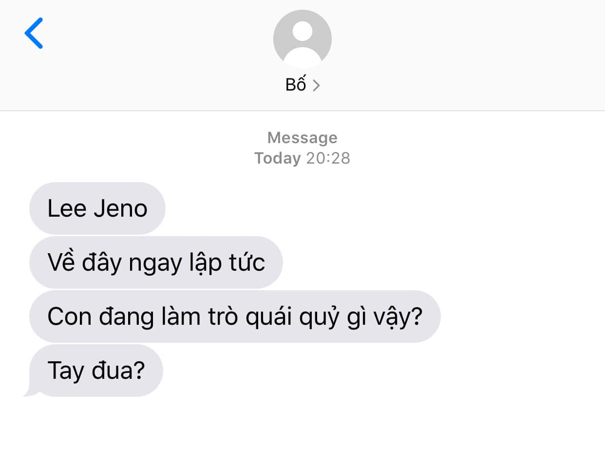Tap the word "Today" in the timestamp

[278, 158]
